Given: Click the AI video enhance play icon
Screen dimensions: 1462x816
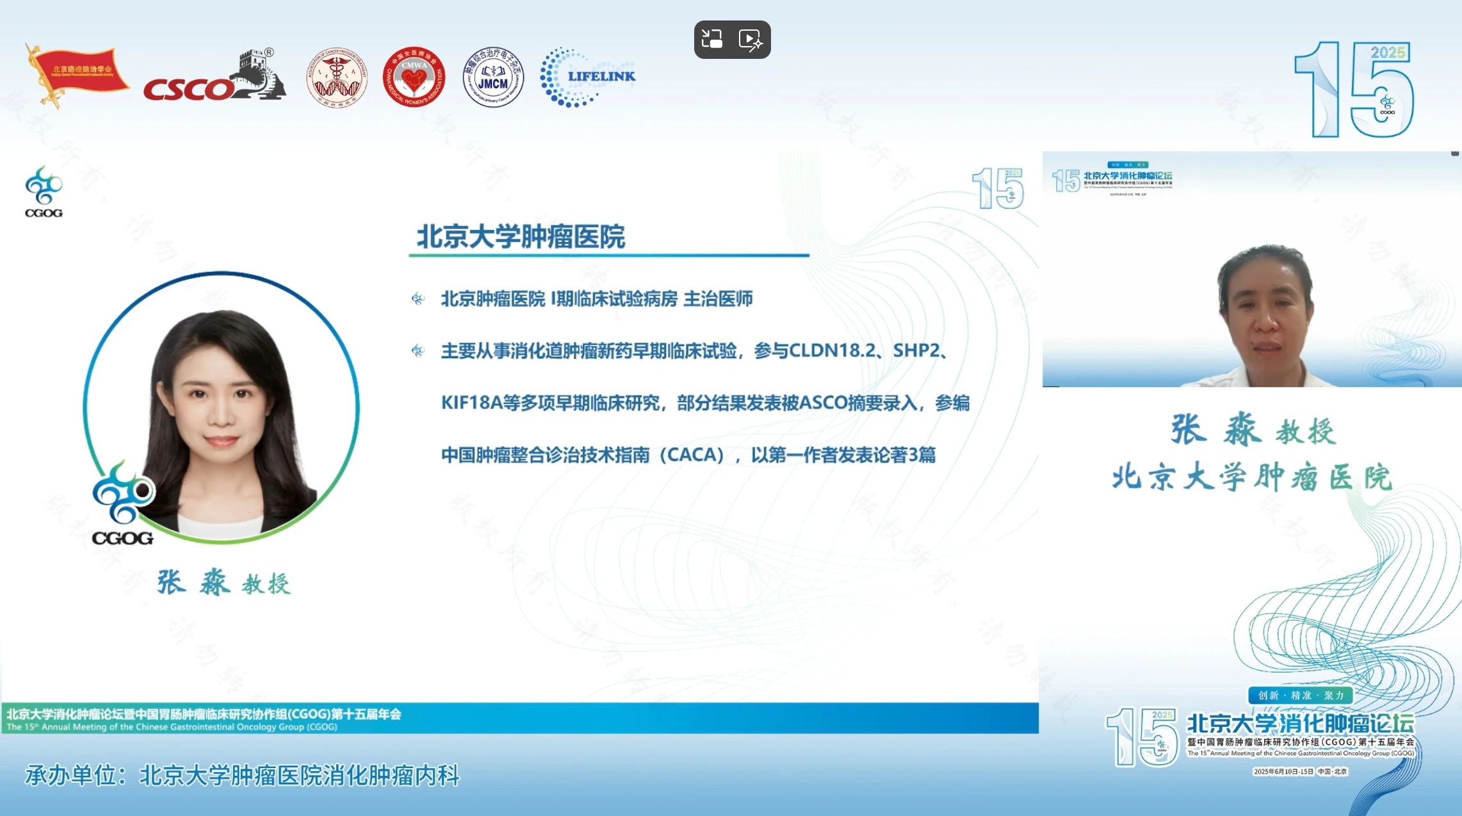Looking at the screenshot, I should (751, 40).
